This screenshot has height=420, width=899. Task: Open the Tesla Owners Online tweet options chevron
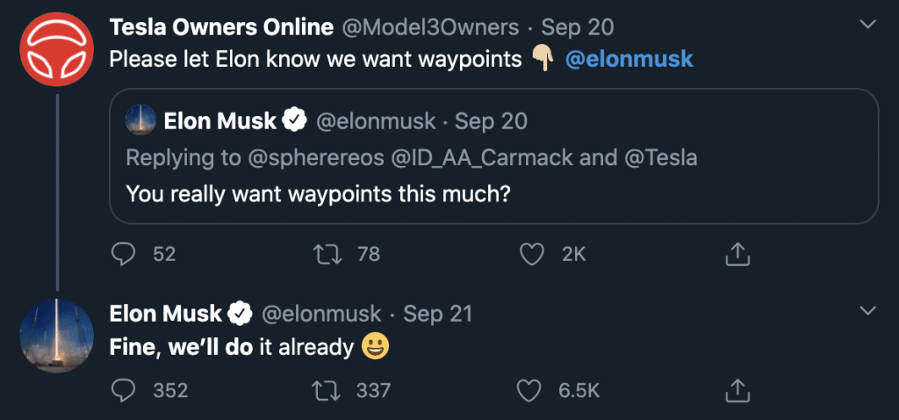coord(867,25)
